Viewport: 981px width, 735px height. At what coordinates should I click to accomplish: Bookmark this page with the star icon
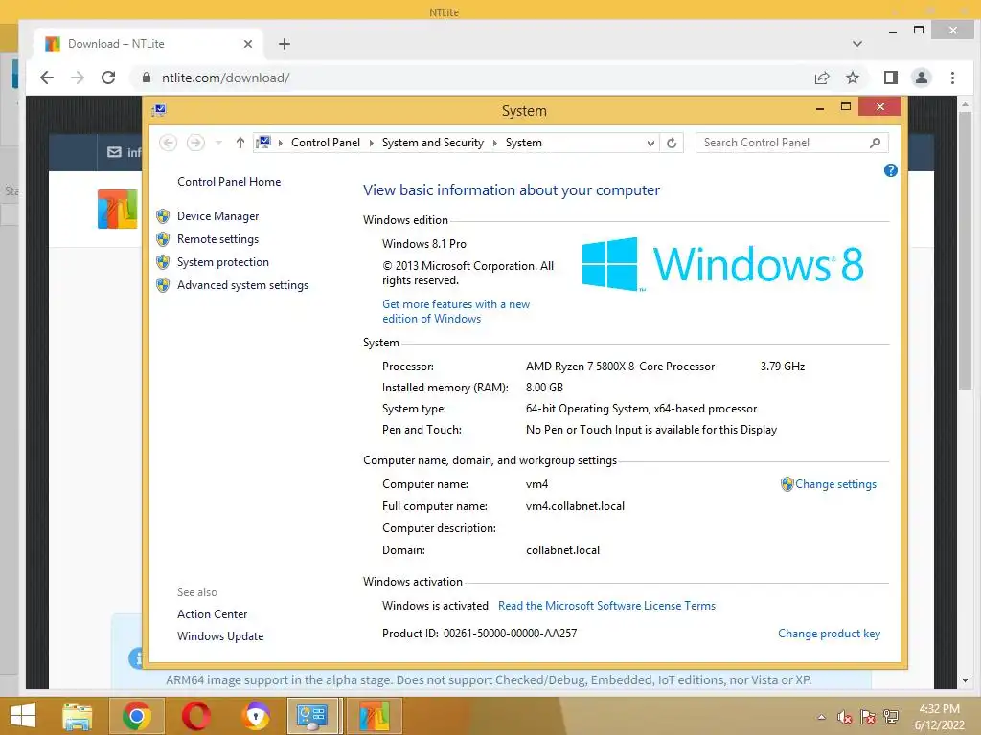[852, 78]
